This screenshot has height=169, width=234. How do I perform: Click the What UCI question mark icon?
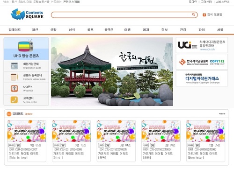15,88
